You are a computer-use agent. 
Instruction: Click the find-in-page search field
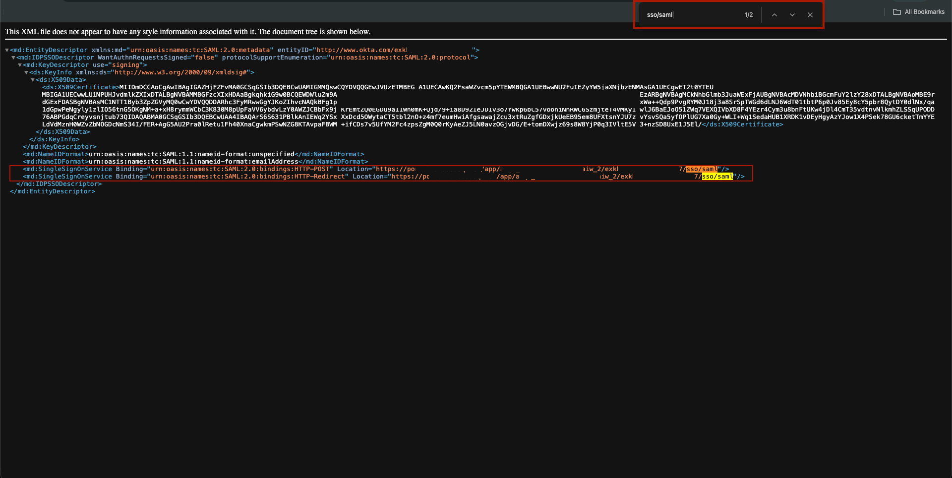(x=692, y=15)
